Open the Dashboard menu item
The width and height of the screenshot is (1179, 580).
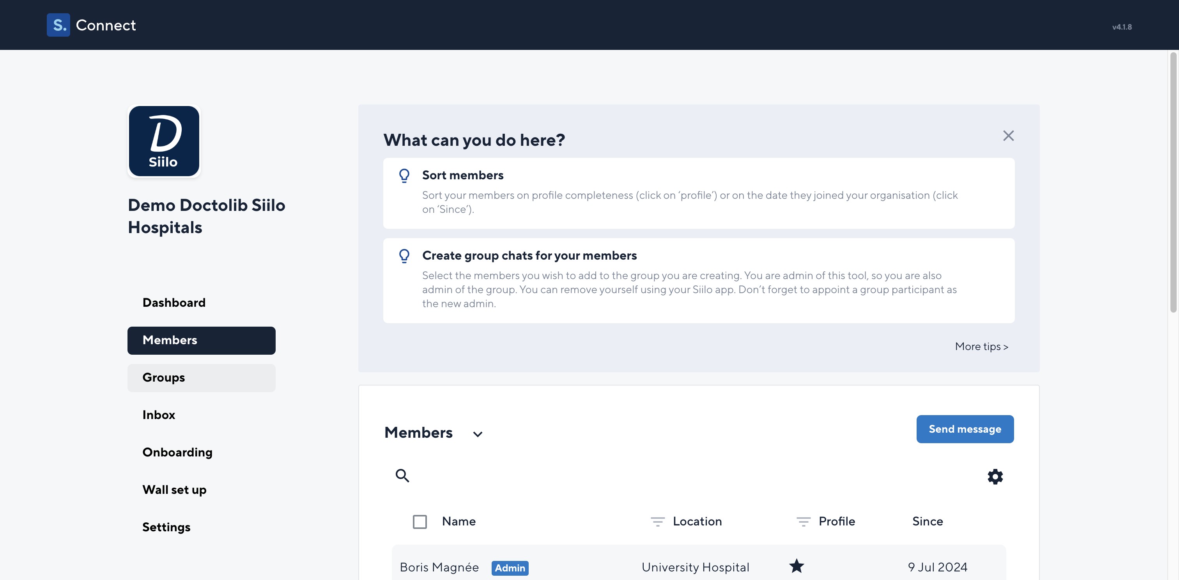coord(174,303)
